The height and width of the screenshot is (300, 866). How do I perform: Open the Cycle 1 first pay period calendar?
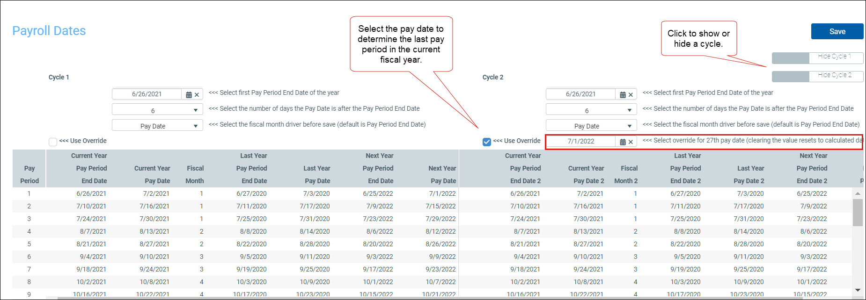coord(189,95)
